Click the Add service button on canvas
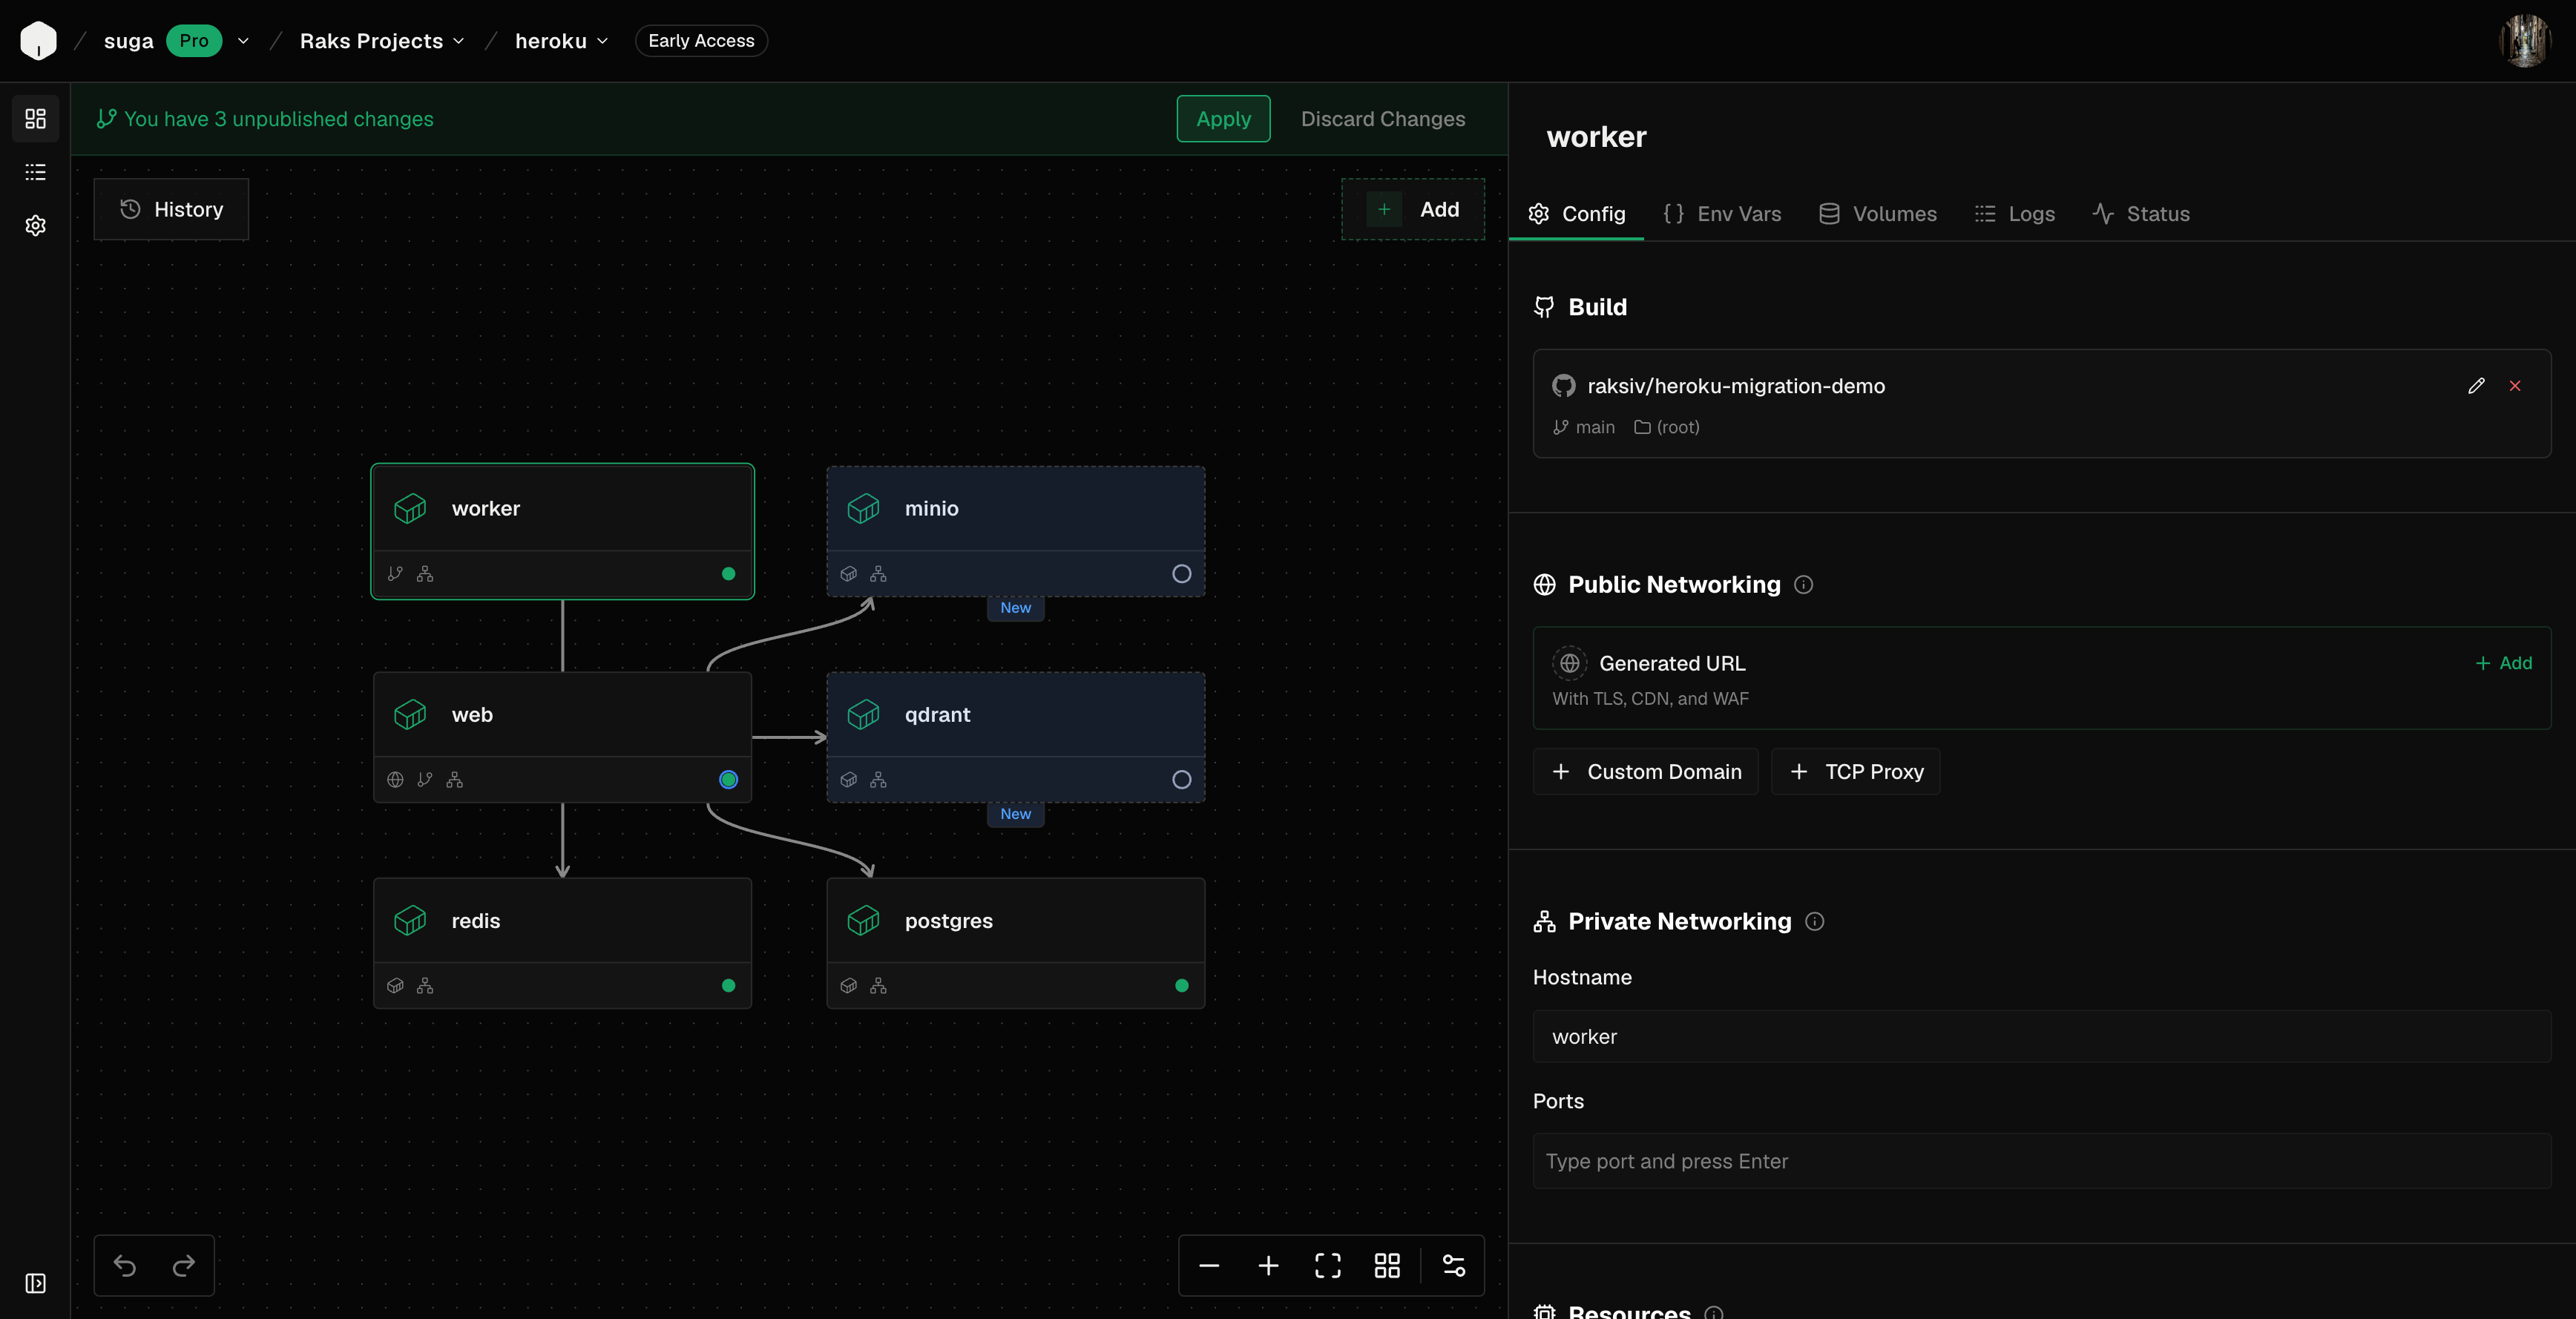Viewport: 2576px width, 1319px height. pos(1412,209)
